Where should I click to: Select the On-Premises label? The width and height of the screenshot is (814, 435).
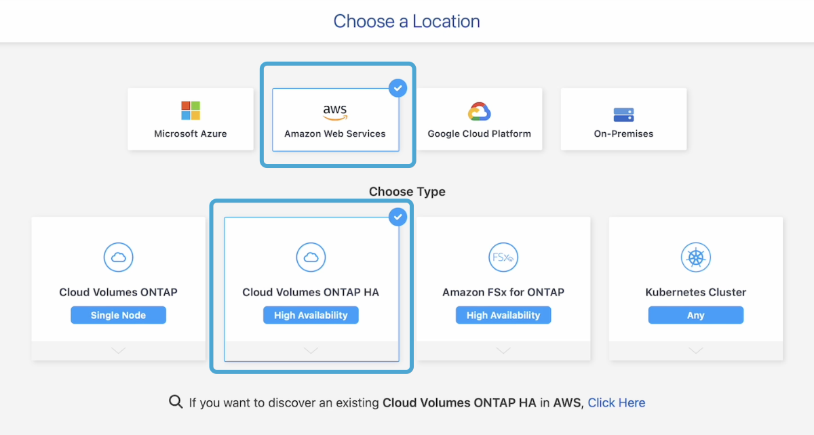(623, 133)
